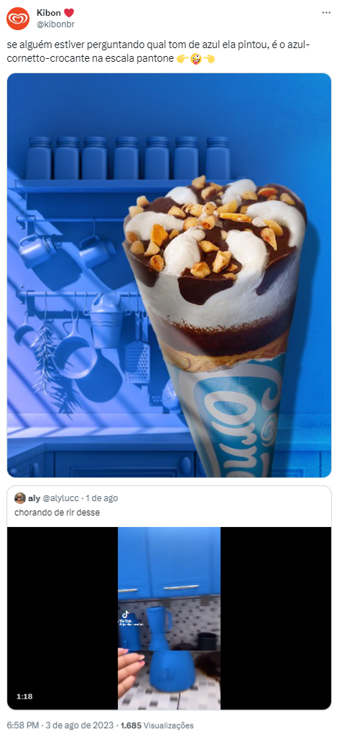The height and width of the screenshot is (736, 339).
Task: Click the 1:18 video duration badge
Action: [24, 696]
